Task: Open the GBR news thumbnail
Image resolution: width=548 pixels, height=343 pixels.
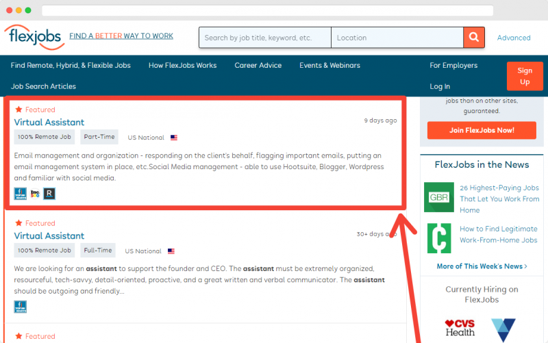Action: pos(439,197)
